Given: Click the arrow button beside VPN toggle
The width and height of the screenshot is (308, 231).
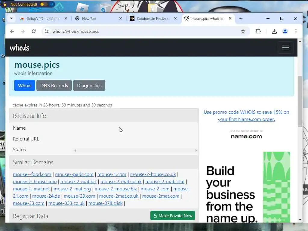Looking at the screenshot, I should [51, 4].
